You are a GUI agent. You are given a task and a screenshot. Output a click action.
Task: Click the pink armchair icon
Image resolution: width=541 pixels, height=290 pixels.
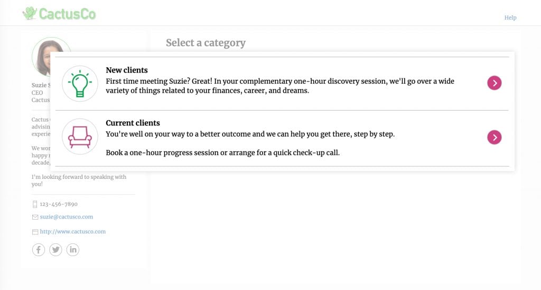point(80,137)
